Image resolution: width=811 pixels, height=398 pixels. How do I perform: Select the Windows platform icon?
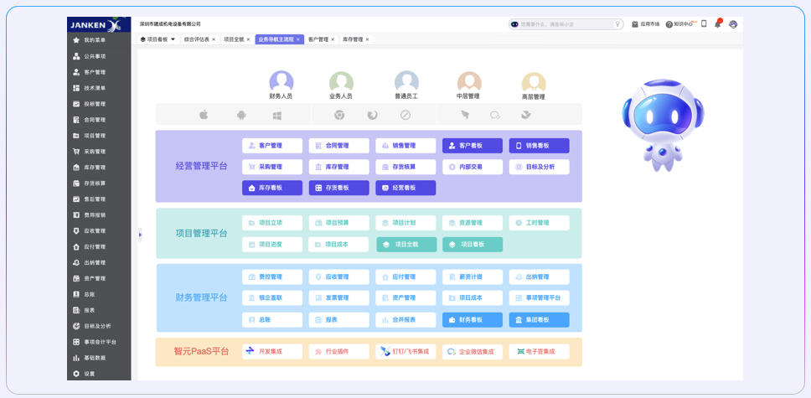(x=277, y=116)
